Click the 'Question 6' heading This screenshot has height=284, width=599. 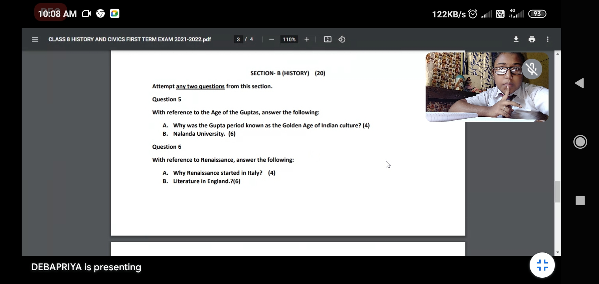[167, 147]
